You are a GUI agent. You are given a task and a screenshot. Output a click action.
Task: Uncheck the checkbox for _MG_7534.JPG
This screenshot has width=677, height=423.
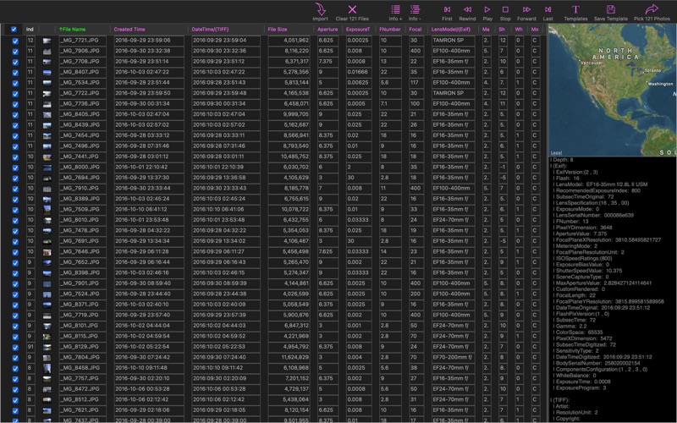[15, 83]
